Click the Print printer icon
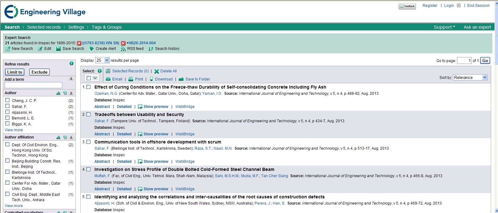 point(131,79)
